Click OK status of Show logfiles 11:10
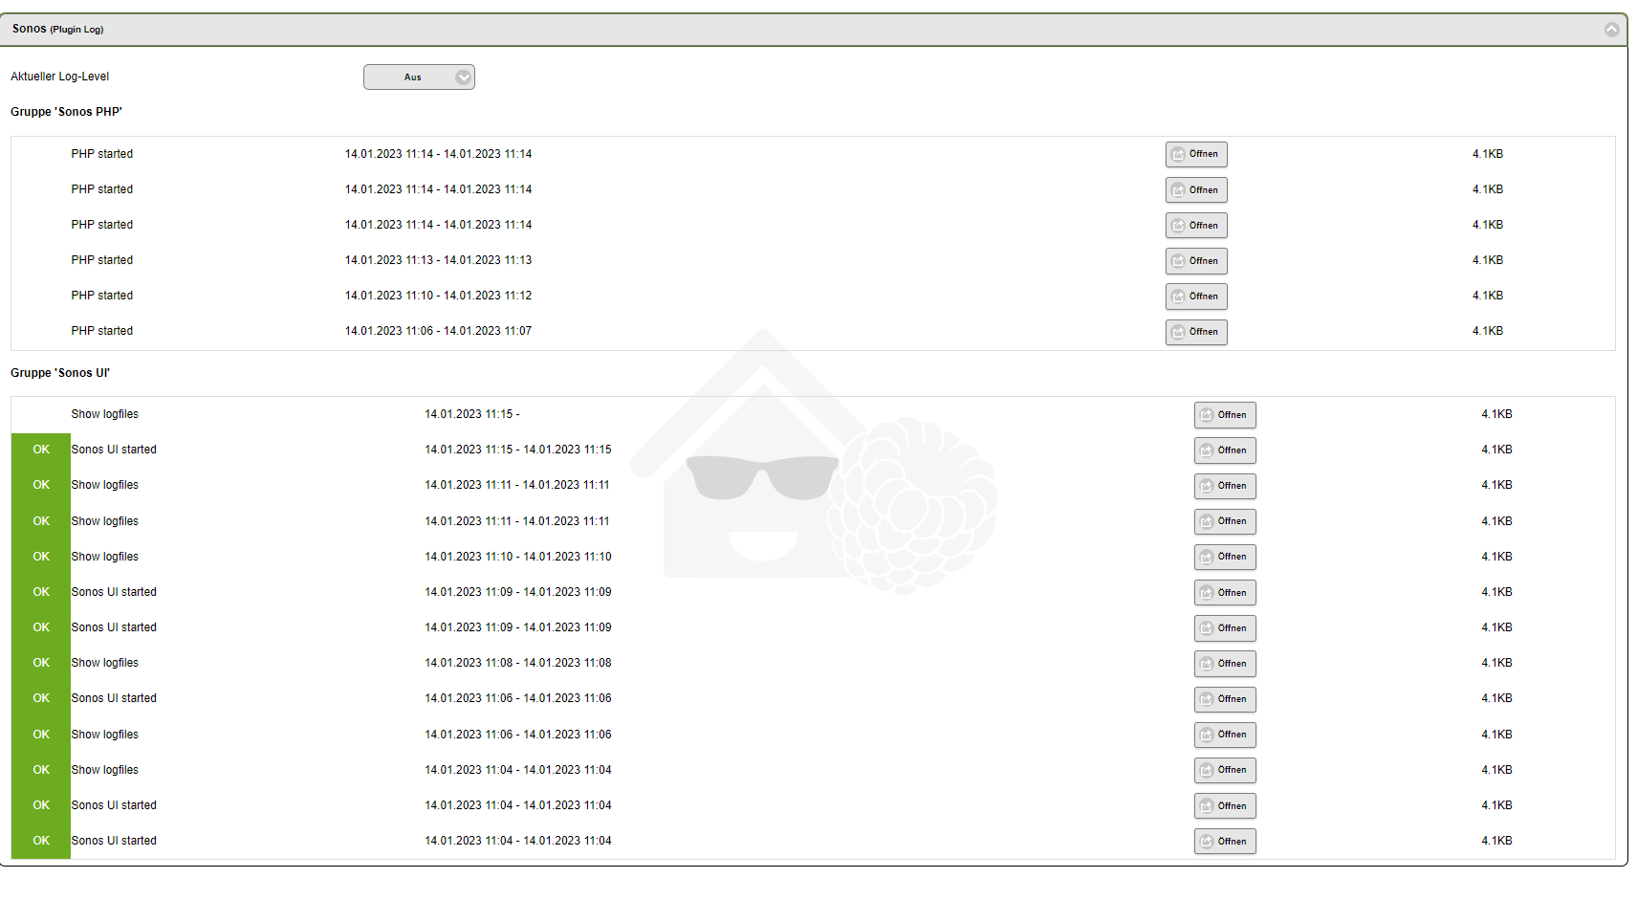The image size is (1637, 900). tap(41, 557)
